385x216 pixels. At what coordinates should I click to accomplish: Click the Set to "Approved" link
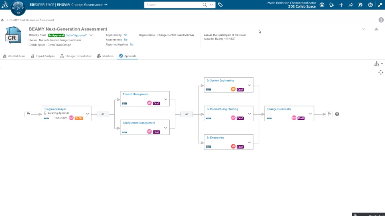click(76, 35)
